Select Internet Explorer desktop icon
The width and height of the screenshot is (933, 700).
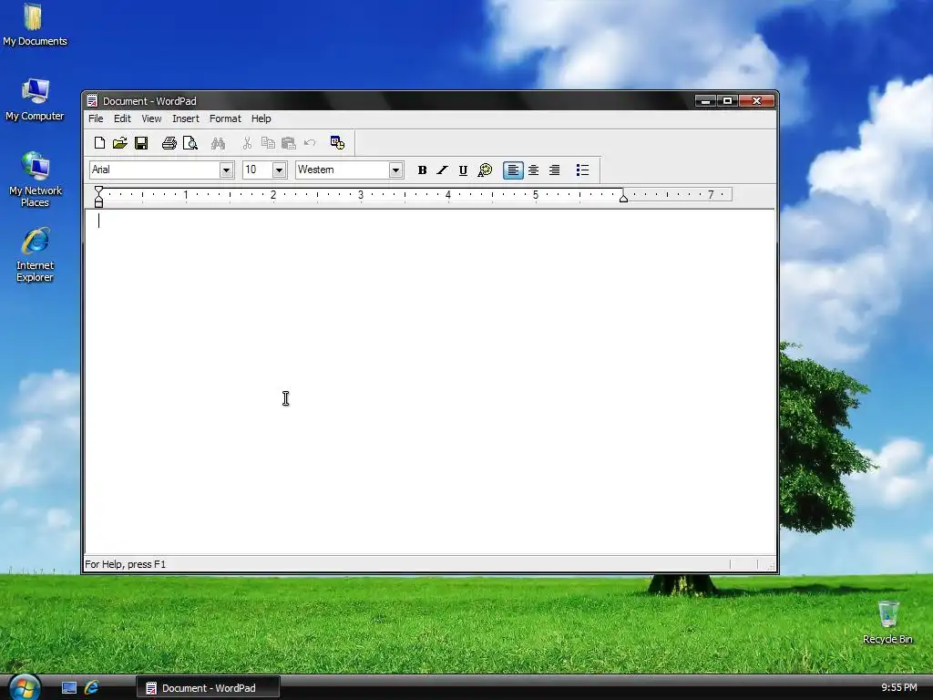[36, 254]
